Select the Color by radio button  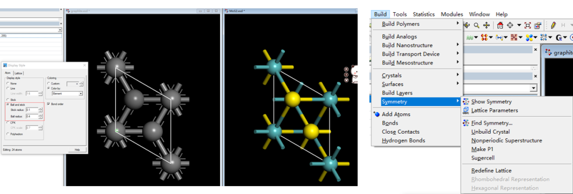[x=49, y=89]
